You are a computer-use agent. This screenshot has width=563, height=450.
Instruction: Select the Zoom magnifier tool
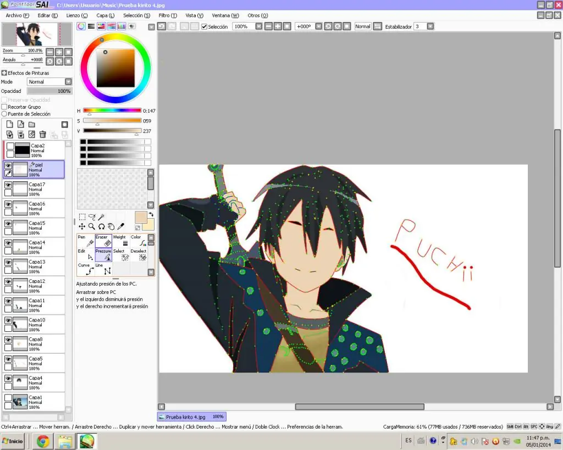point(92,226)
